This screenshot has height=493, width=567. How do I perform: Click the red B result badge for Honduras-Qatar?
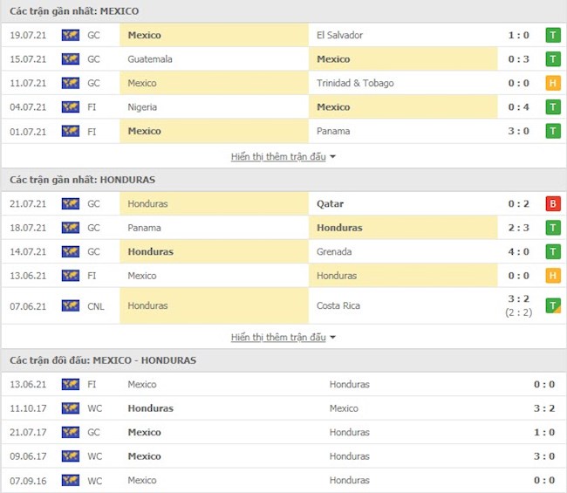point(553,204)
